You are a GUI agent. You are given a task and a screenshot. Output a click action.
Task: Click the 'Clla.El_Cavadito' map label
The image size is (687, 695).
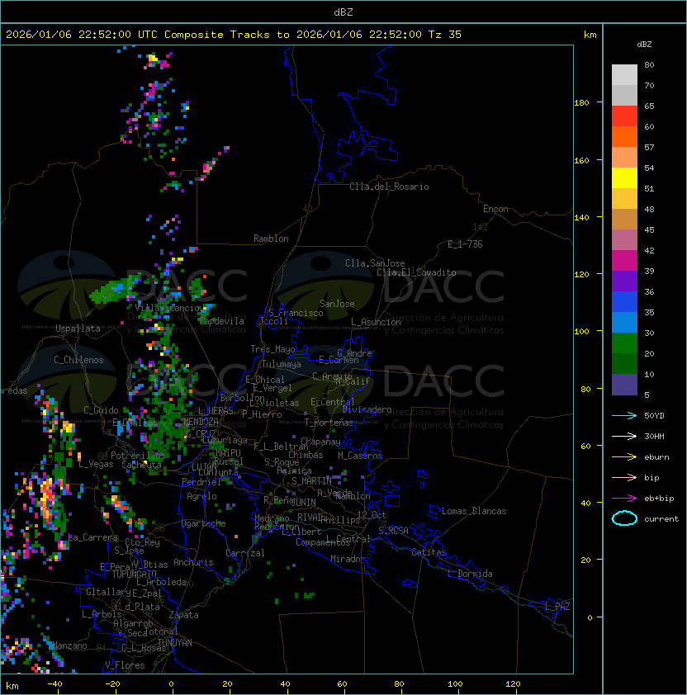pos(416,272)
